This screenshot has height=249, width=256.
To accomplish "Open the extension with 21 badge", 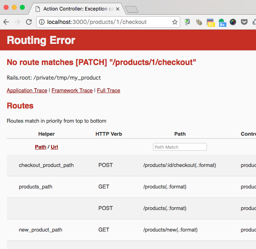I will [x=211, y=23].
